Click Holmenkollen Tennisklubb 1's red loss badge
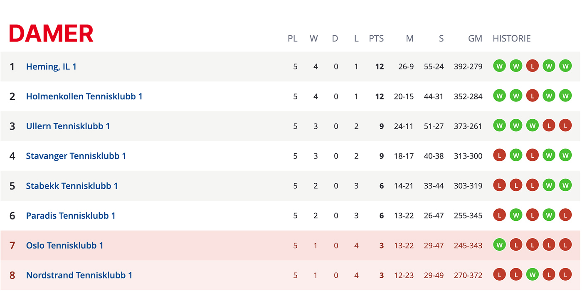Screen dimensions: 582x291 point(532,96)
